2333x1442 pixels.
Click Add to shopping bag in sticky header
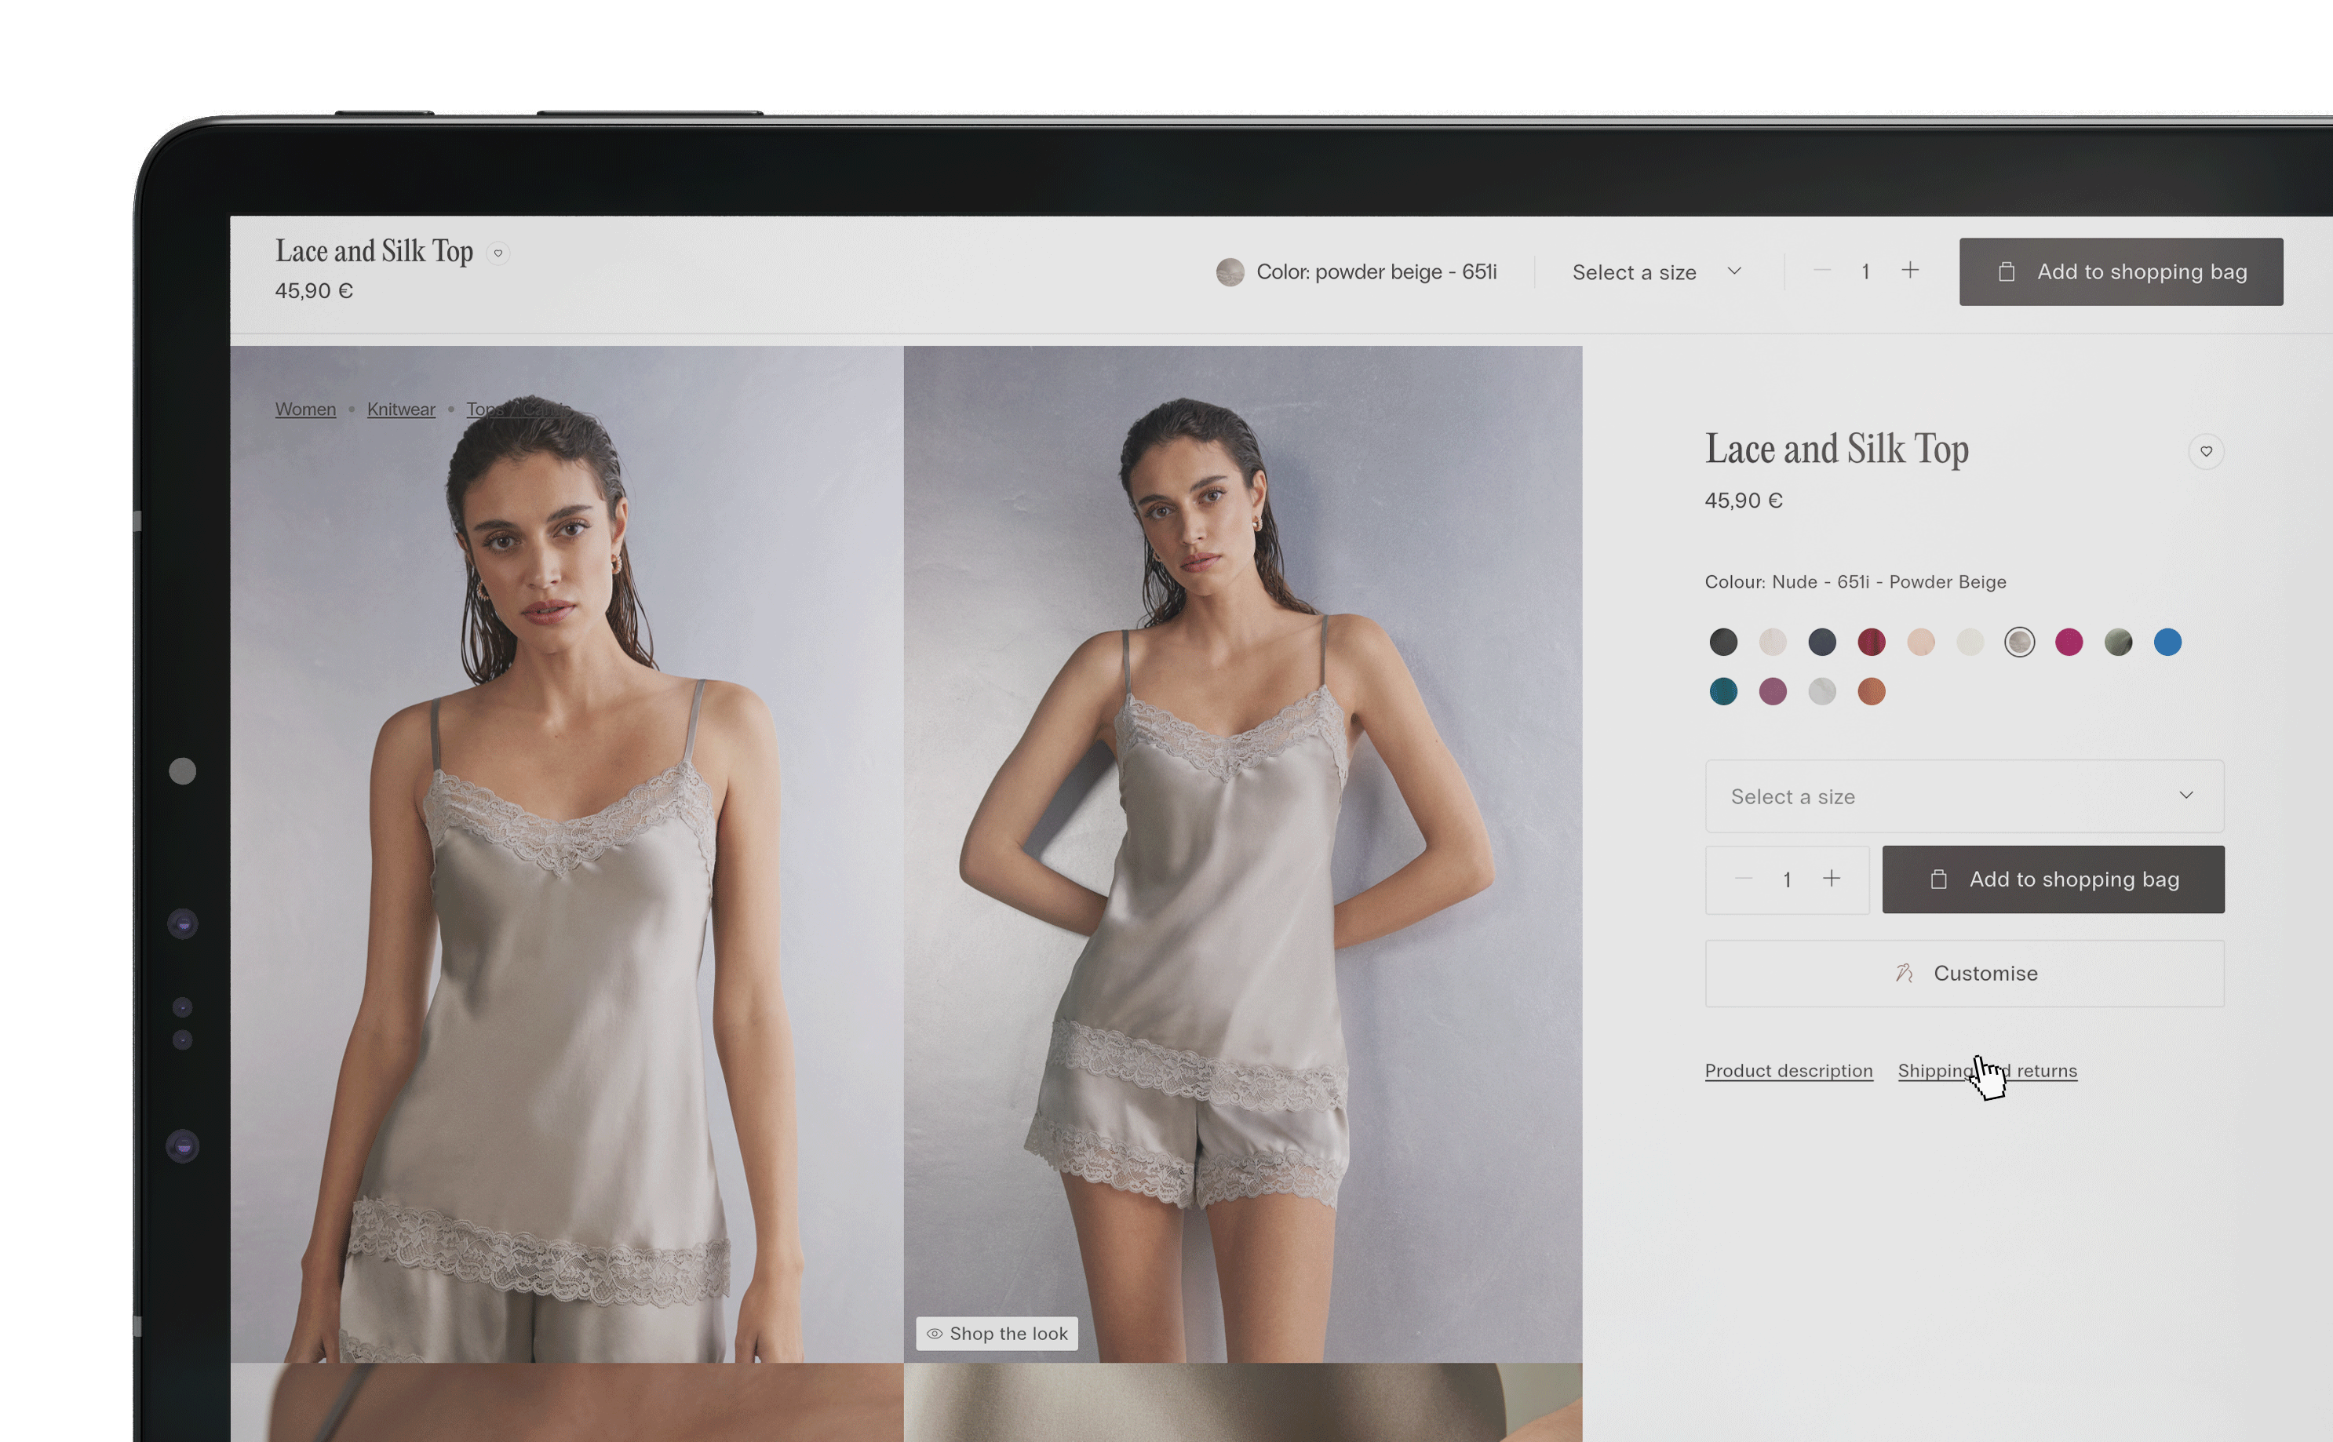[2120, 271]
